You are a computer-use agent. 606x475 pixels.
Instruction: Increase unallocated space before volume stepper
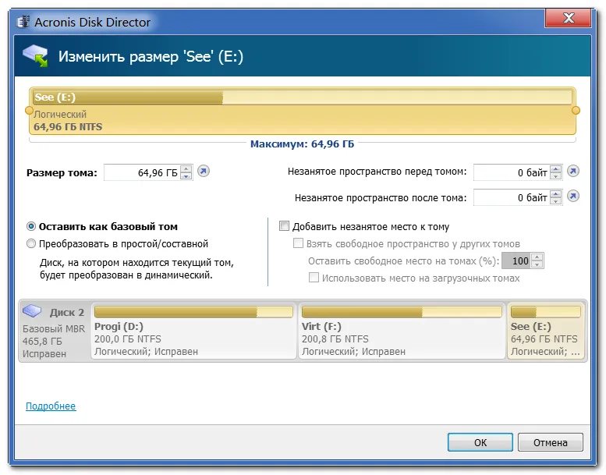pyautogui.click(x=556, y=168)
